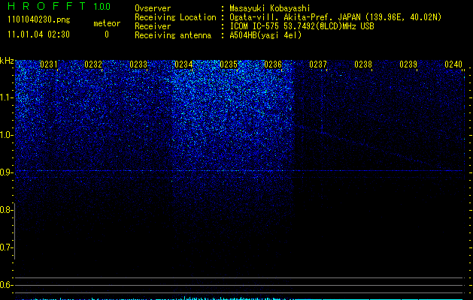Click observer name Masayuki Kobayashi
473x300 pixels.
coord(270,8)
